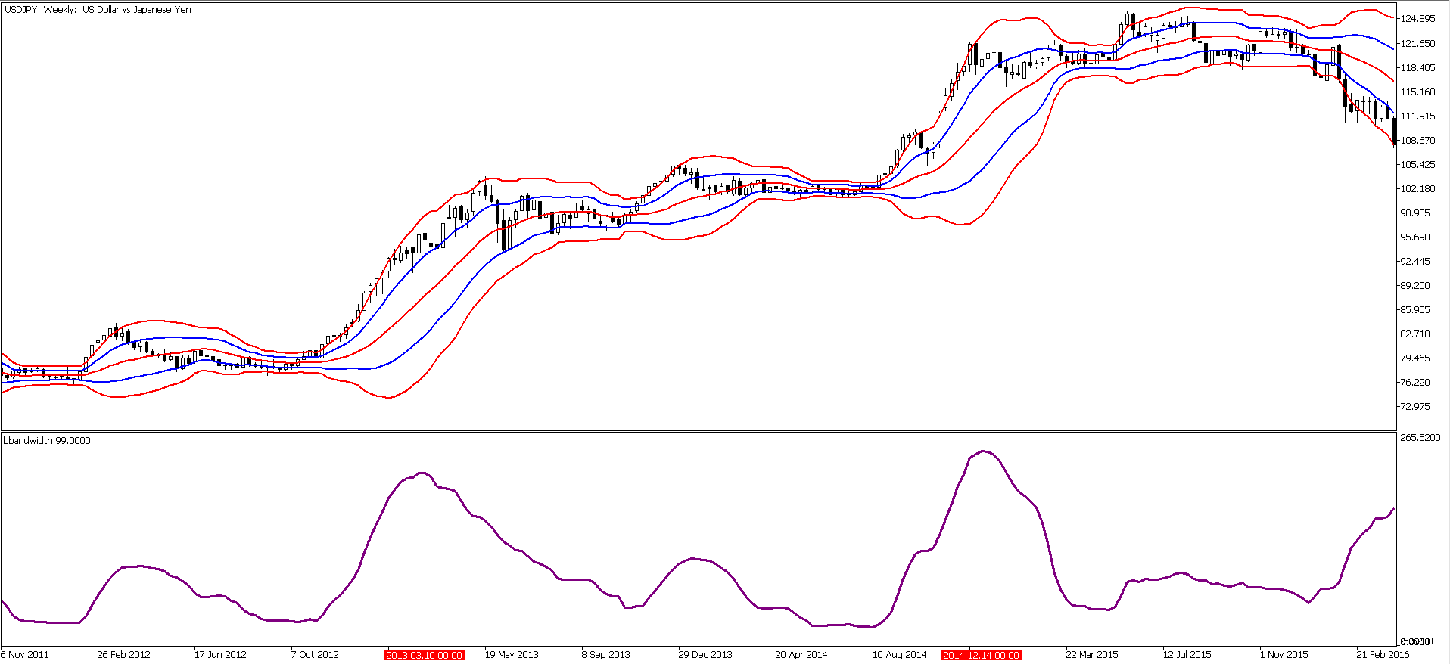Click the date label 20 Apr 2014
Screen dimensions: 1450x664
(801, 655)
